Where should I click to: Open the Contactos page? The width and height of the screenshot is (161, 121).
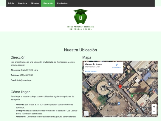point(62,3)
